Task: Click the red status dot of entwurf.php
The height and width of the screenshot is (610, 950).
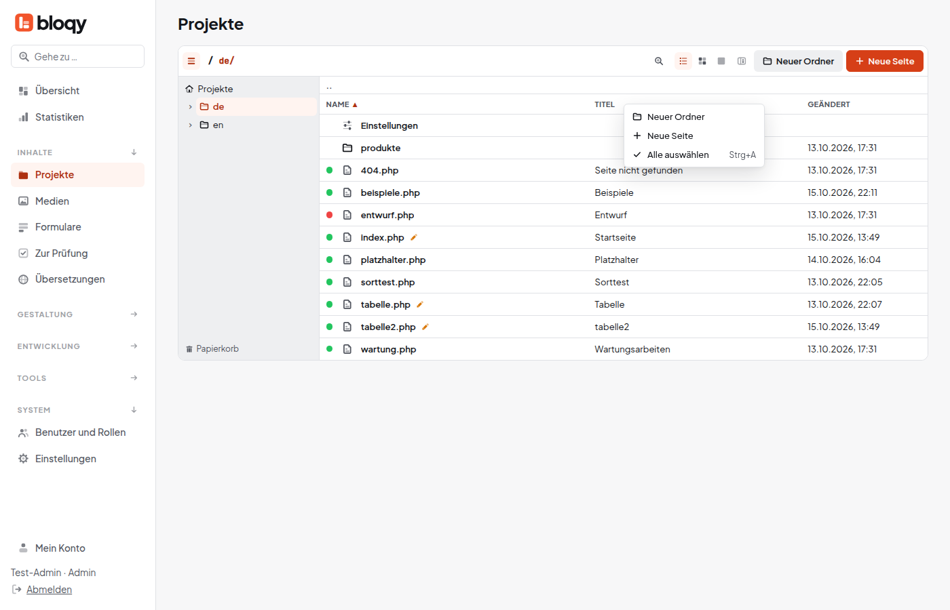Action: (330, 215)
